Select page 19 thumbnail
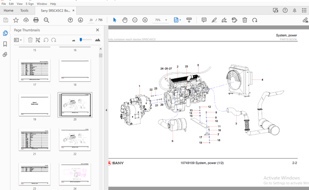 34,105
